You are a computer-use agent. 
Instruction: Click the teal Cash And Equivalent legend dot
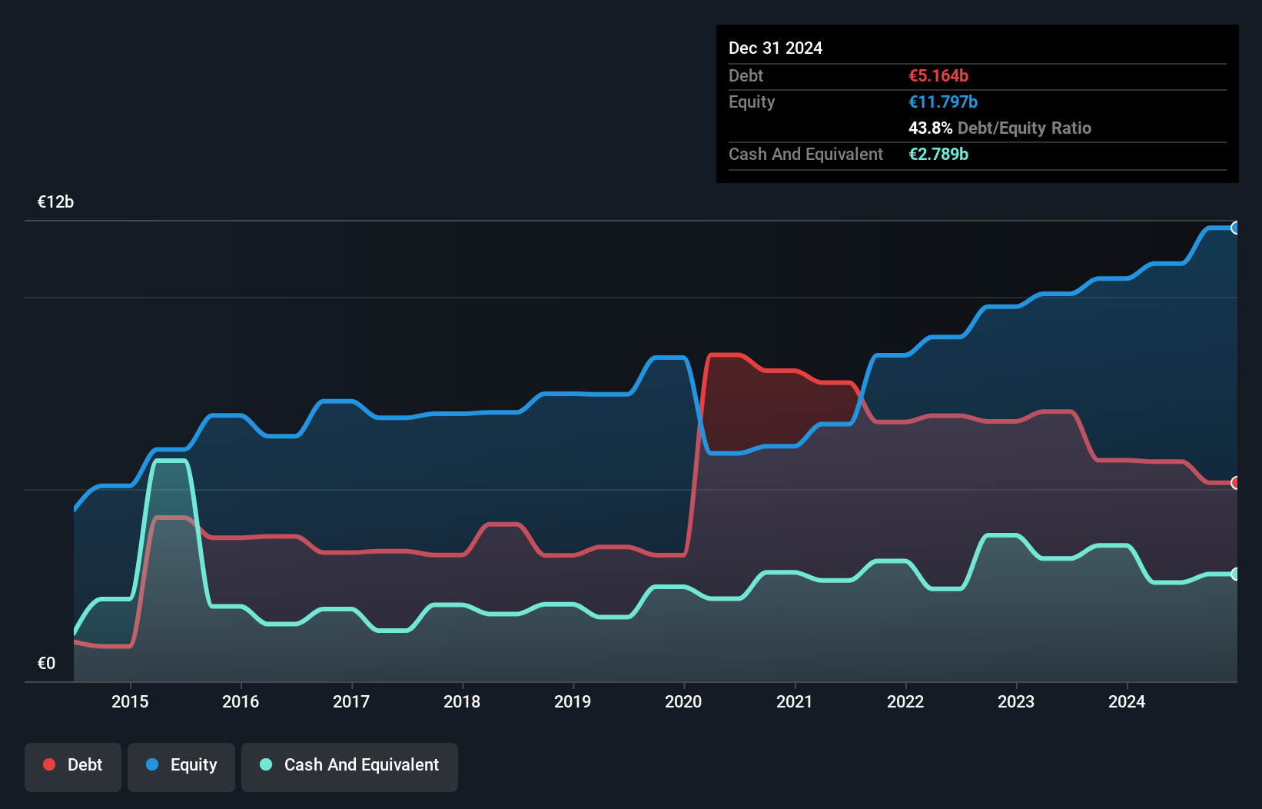[266, 764]
